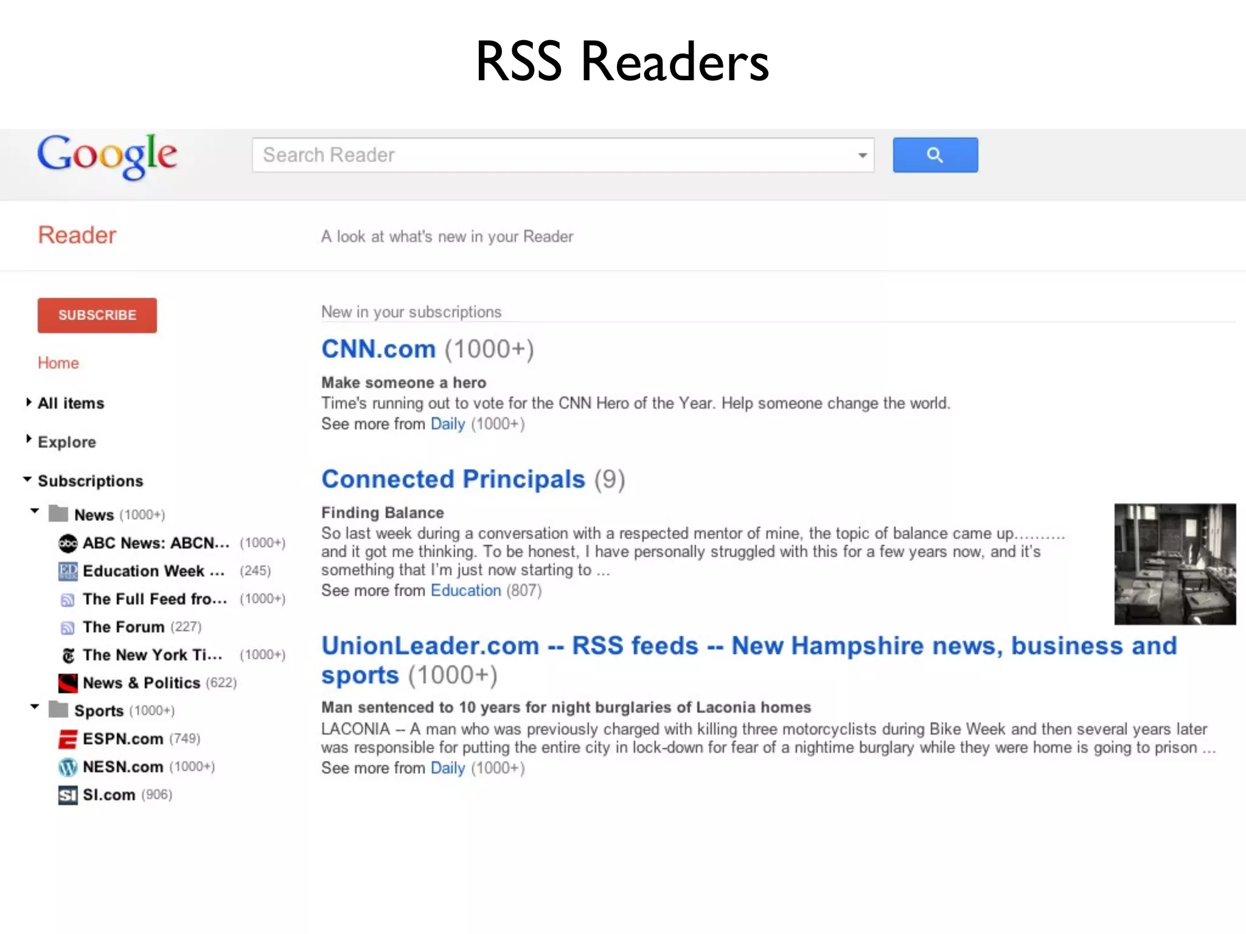
Task: Click the Education Week (245) unread count
Action: coord(255,570)
